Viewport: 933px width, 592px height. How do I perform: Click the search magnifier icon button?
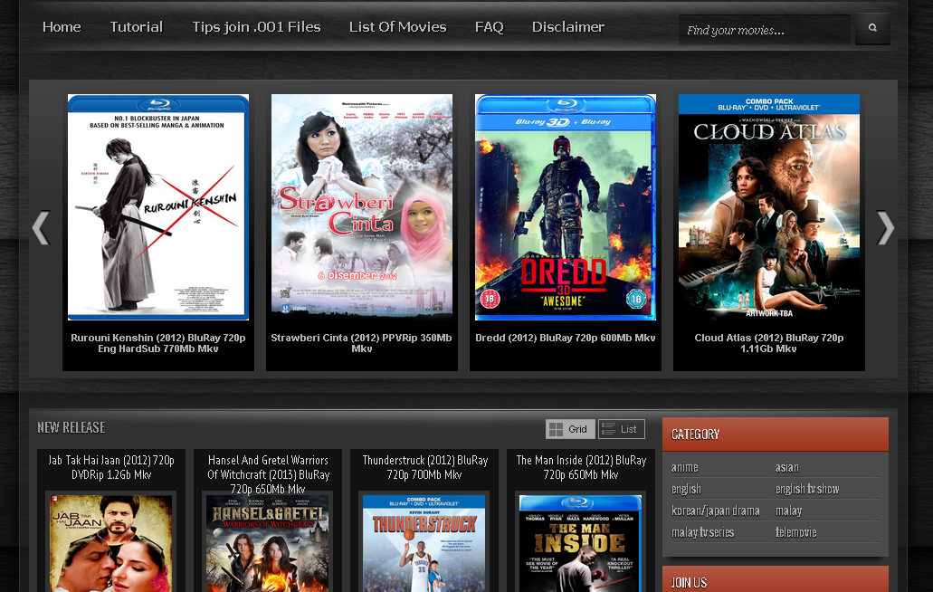pos(872,28)
